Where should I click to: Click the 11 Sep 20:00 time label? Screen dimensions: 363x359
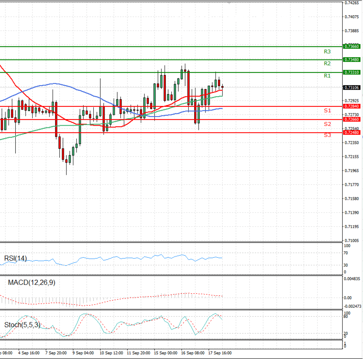138,353
